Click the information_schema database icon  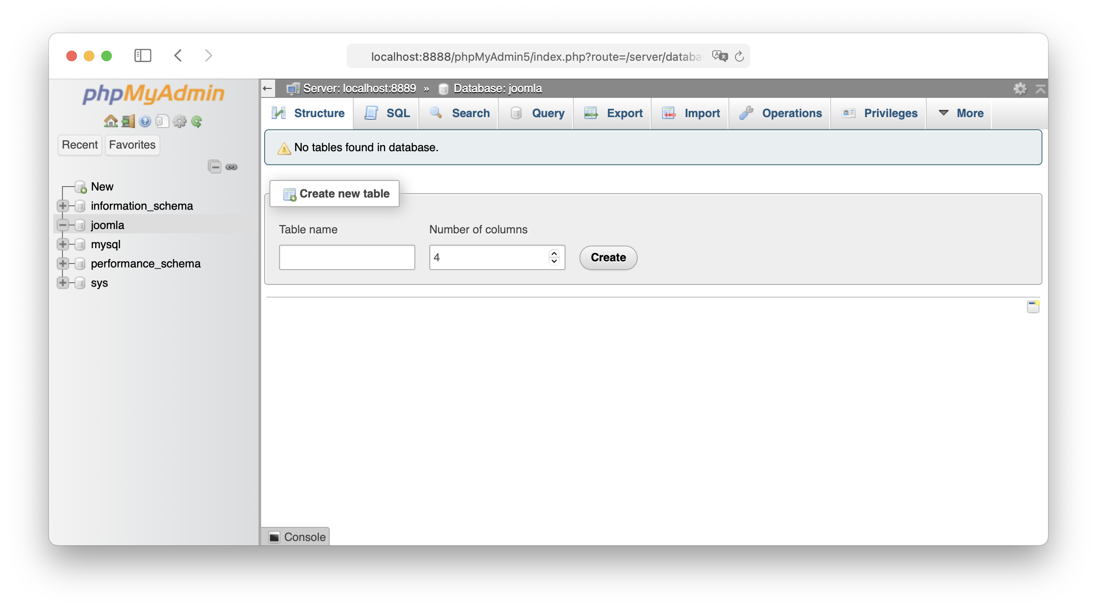(x=80, y=206)
